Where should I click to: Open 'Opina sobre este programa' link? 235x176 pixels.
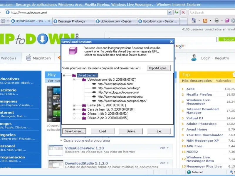click(x=87, y=141)
